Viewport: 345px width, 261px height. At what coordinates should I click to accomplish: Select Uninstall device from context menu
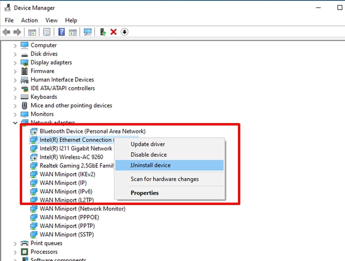point(151,165)
